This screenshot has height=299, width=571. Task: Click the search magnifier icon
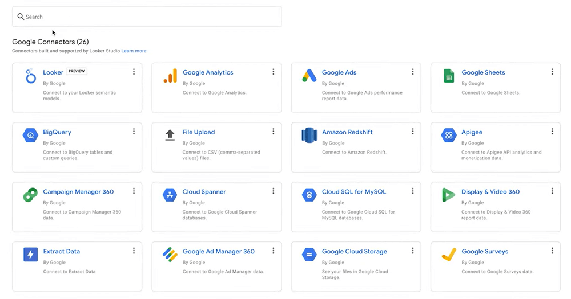21,17
